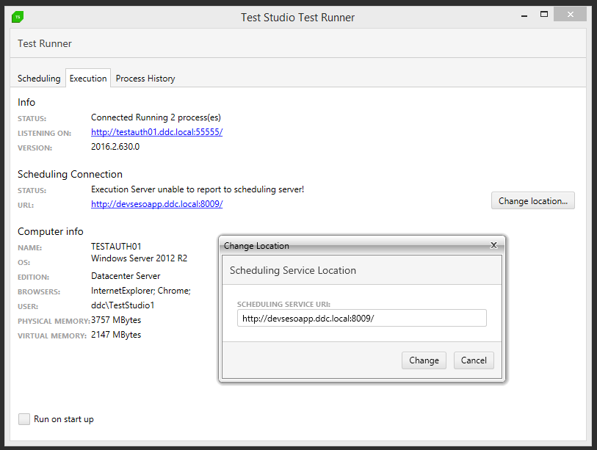This screenshot has width=597, height=450.
Task: Follow the devsesoapp.ddc.local:8009 scheduling URL link
Action: coord(156,204)
